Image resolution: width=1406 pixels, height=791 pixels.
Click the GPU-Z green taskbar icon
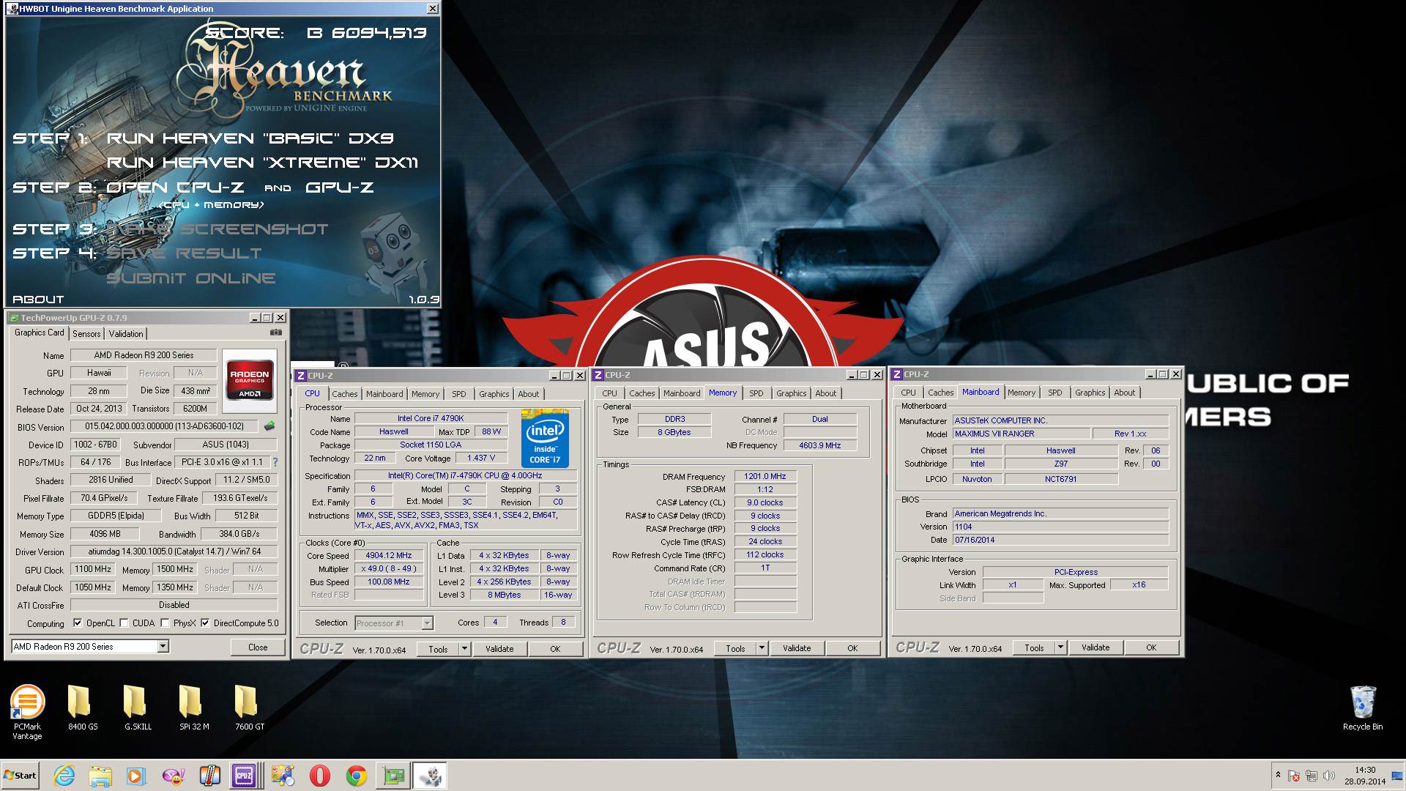click(393, 776)
